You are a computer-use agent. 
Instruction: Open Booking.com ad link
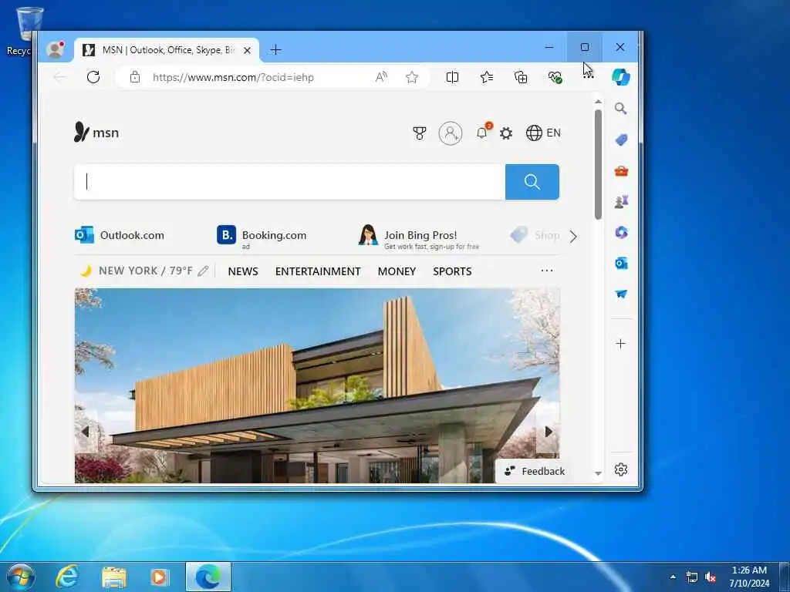[262, 236]
